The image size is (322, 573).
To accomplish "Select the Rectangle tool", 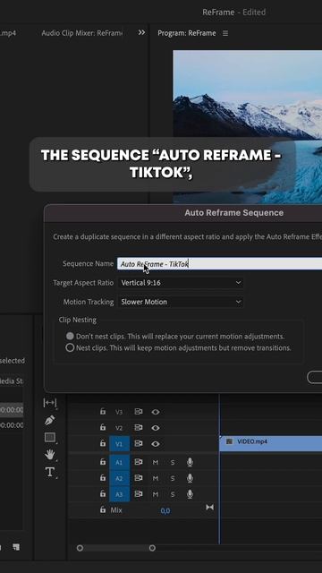I will (x=50, y=438).
